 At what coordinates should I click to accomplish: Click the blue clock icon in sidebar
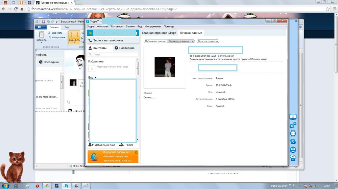pyautogui.click(x=293, y=133)
